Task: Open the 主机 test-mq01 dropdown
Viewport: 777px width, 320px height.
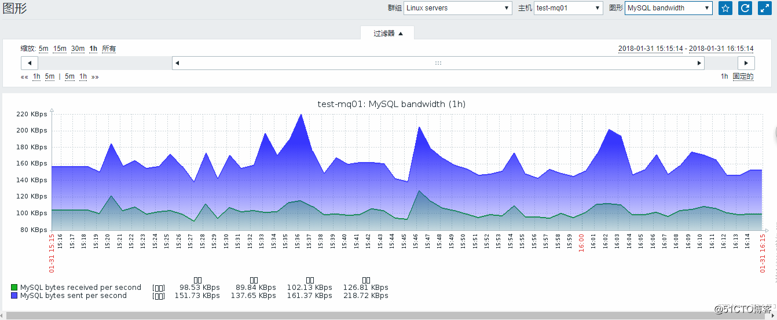Action: (x=569, y=8)
